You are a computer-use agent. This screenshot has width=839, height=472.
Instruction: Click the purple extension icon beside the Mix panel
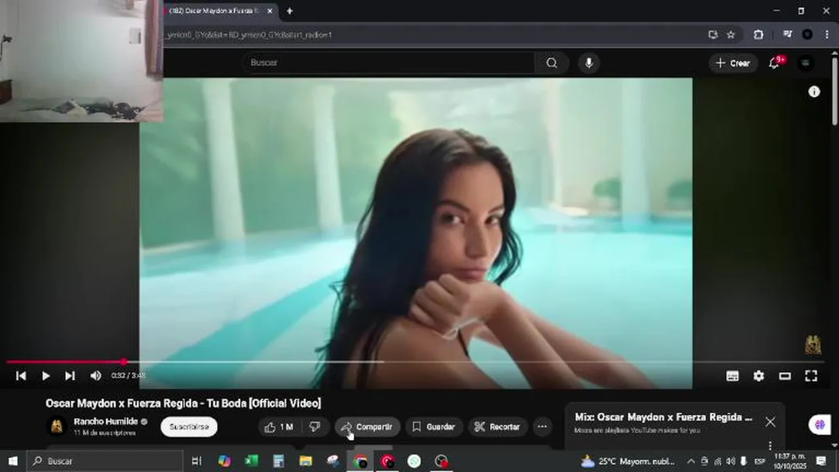[x=820, y=425]
